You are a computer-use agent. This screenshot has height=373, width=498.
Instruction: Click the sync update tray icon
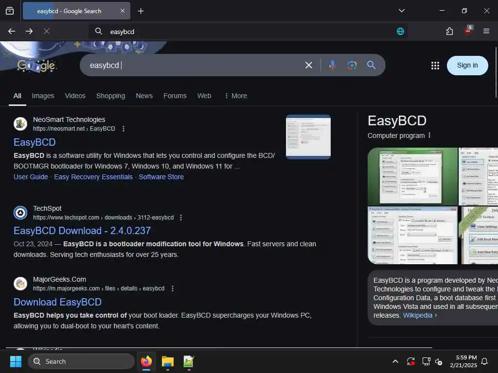[x=410, y=361]
